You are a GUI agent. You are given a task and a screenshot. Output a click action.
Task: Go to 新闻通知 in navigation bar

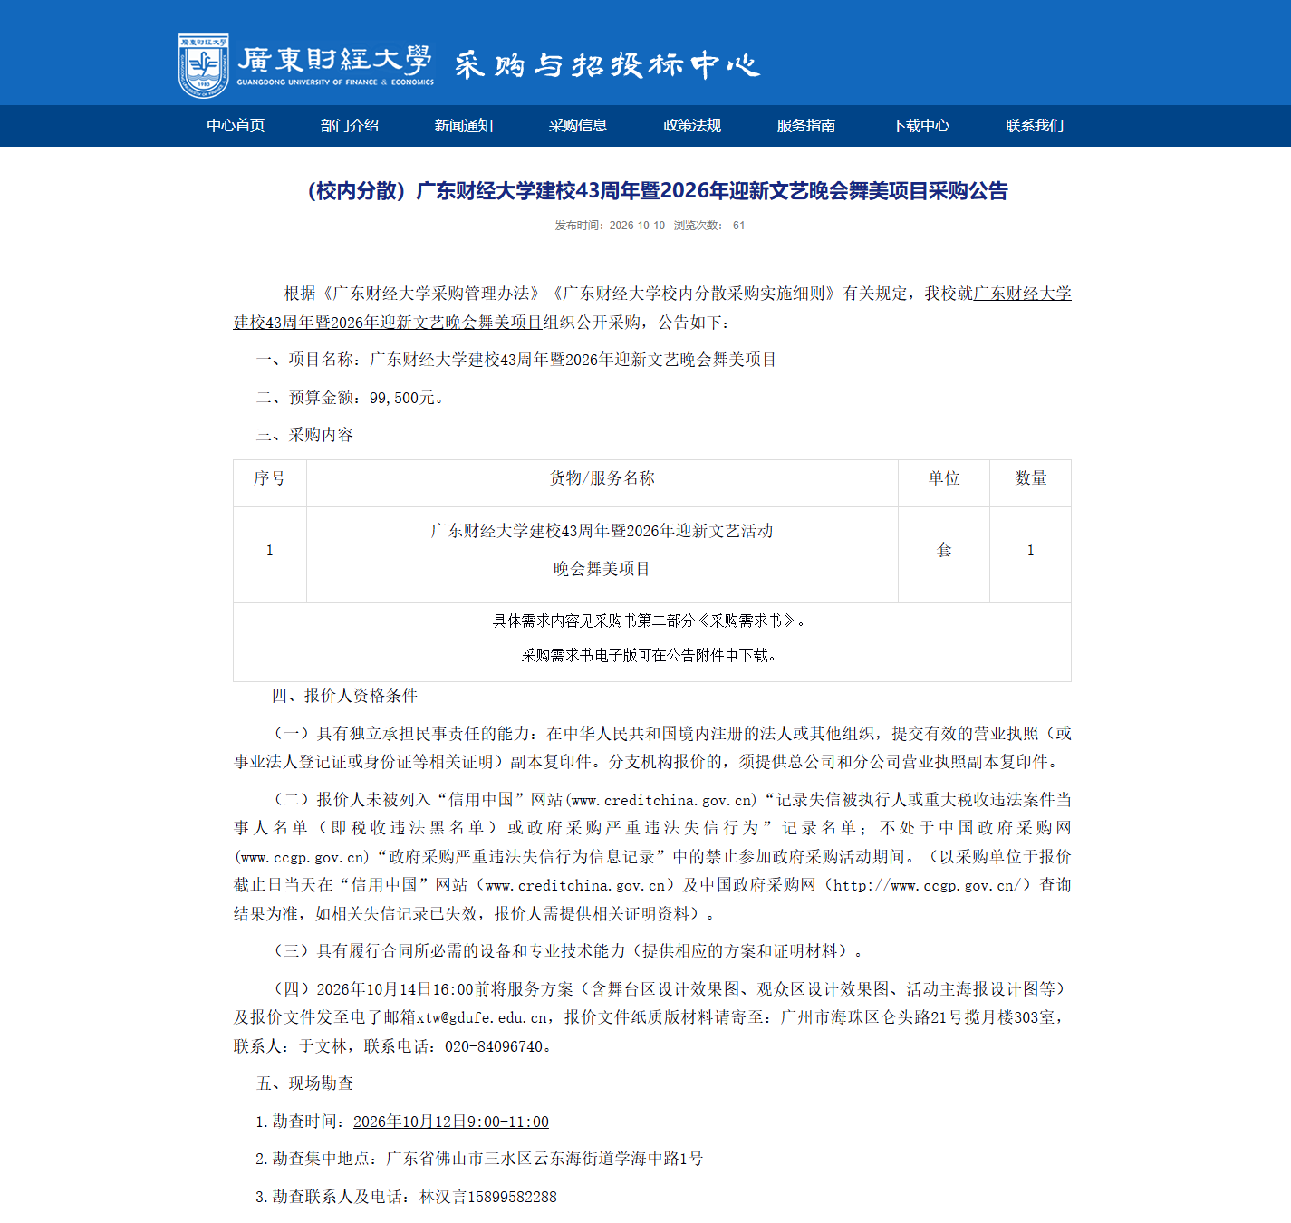464,126
